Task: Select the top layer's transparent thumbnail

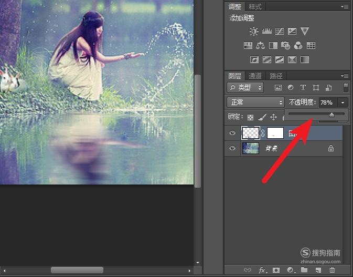Action: [250, 133]
